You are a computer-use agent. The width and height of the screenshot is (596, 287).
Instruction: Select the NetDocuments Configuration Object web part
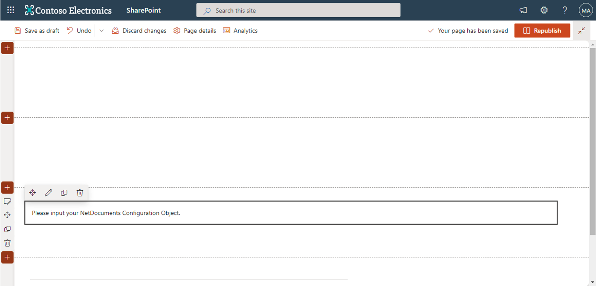coord(291,212)
